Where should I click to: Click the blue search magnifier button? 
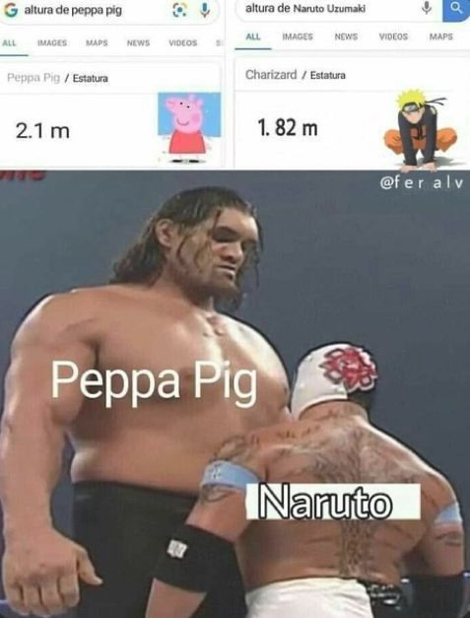click(456, 10)
